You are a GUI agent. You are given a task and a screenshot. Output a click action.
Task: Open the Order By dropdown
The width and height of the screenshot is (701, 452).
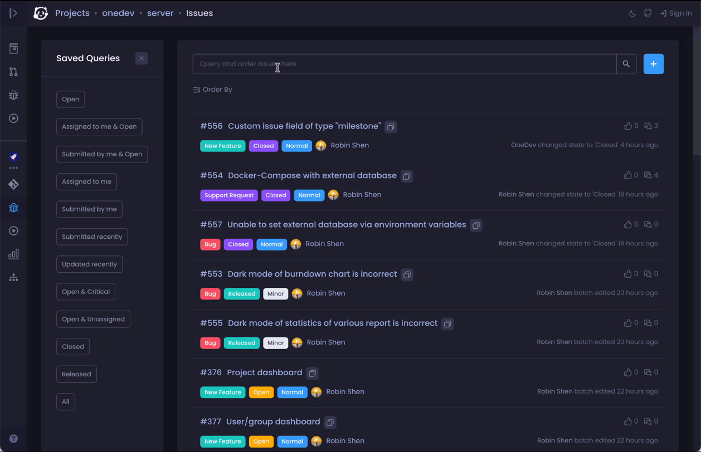[212, 90]
